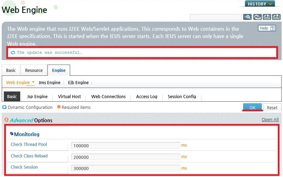The height and width of the screenshot is (177, 283).
Task: Click the Check Session value field
Action: (126, 168)
